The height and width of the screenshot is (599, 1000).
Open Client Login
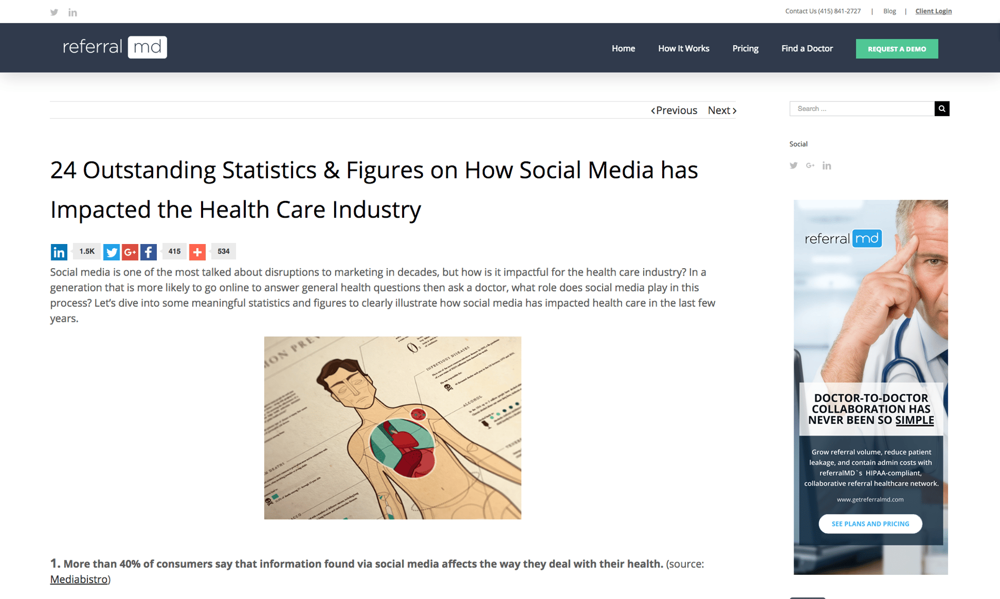[933, 11]
